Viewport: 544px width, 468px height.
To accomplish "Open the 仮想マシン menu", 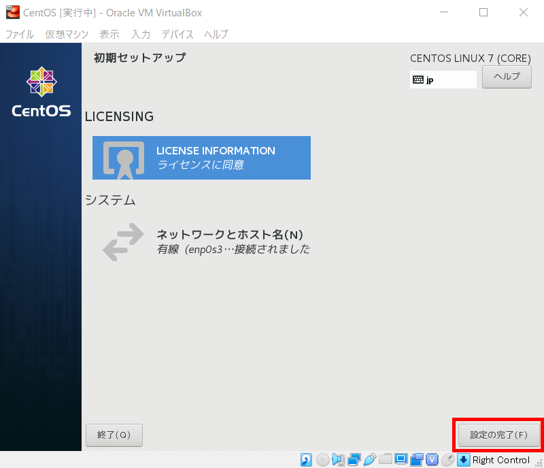I will pyautogui.click(x=67, y=34).
